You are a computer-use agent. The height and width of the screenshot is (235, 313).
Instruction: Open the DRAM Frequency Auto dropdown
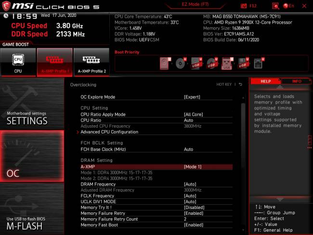[191, 184]
